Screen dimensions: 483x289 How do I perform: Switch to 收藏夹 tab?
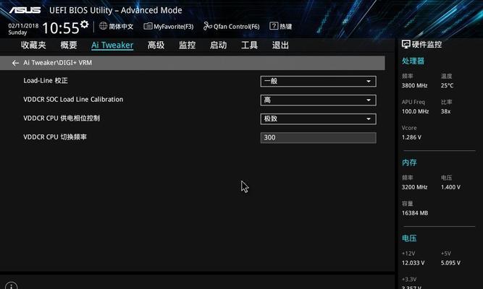[33, 46]
